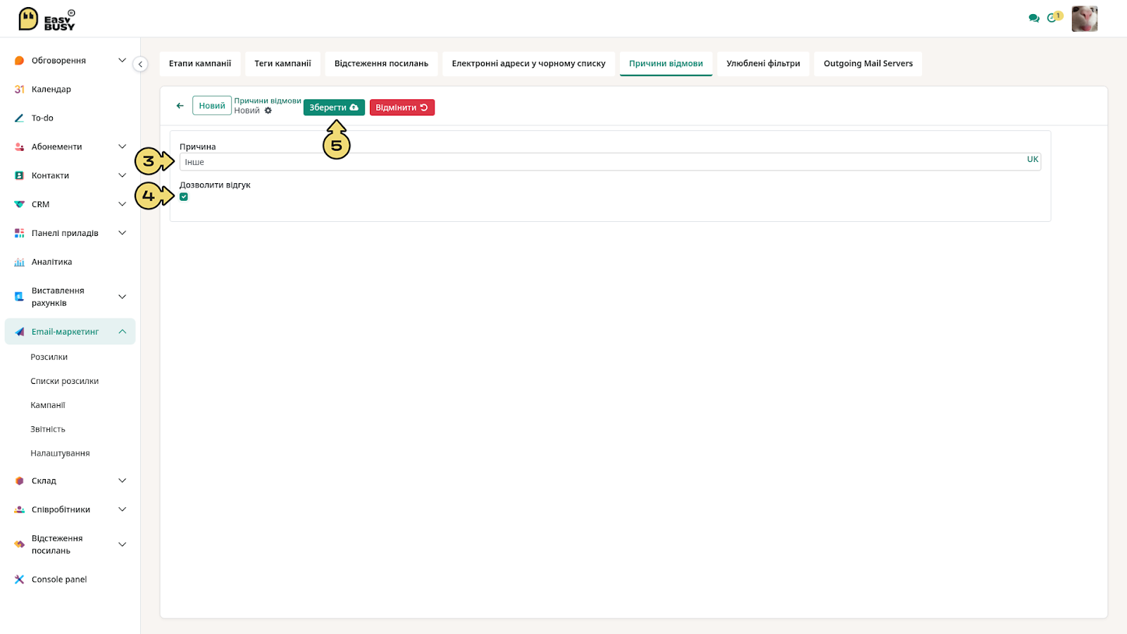Screen dimensions: 1127x634
Task: Switch to the Етапи кампанії tab
Action: click(x=200, y=63)
